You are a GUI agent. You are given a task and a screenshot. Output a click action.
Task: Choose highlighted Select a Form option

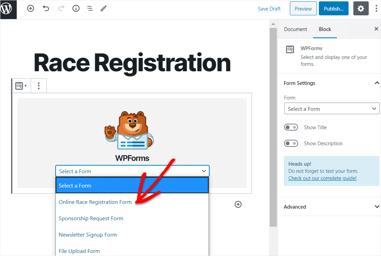pyautogui.click(x=132, y=185)
